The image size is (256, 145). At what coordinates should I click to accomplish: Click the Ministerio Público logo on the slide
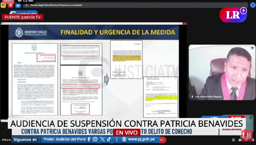click(x=31, y=33)
